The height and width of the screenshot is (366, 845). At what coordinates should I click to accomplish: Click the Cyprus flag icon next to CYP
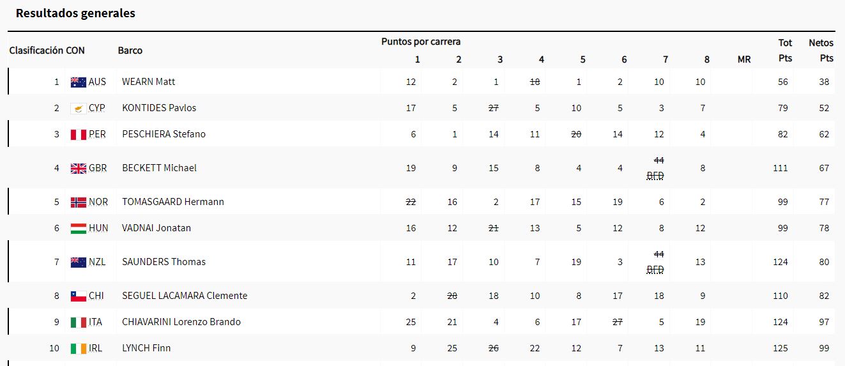coord(78,108)
